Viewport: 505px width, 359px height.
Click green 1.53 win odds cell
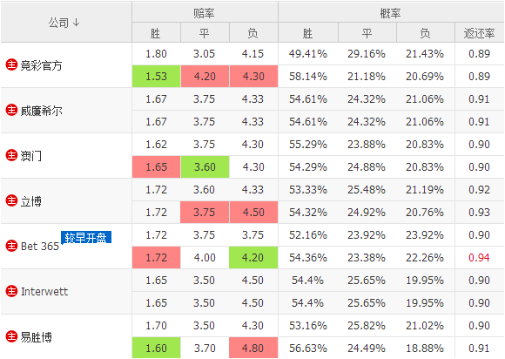(x=156, y=77)
